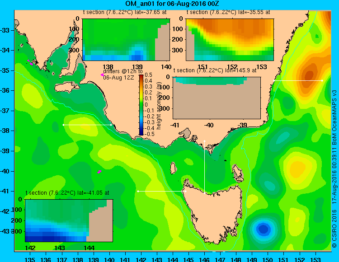Click the -36 label on the latitude axis

5,90
